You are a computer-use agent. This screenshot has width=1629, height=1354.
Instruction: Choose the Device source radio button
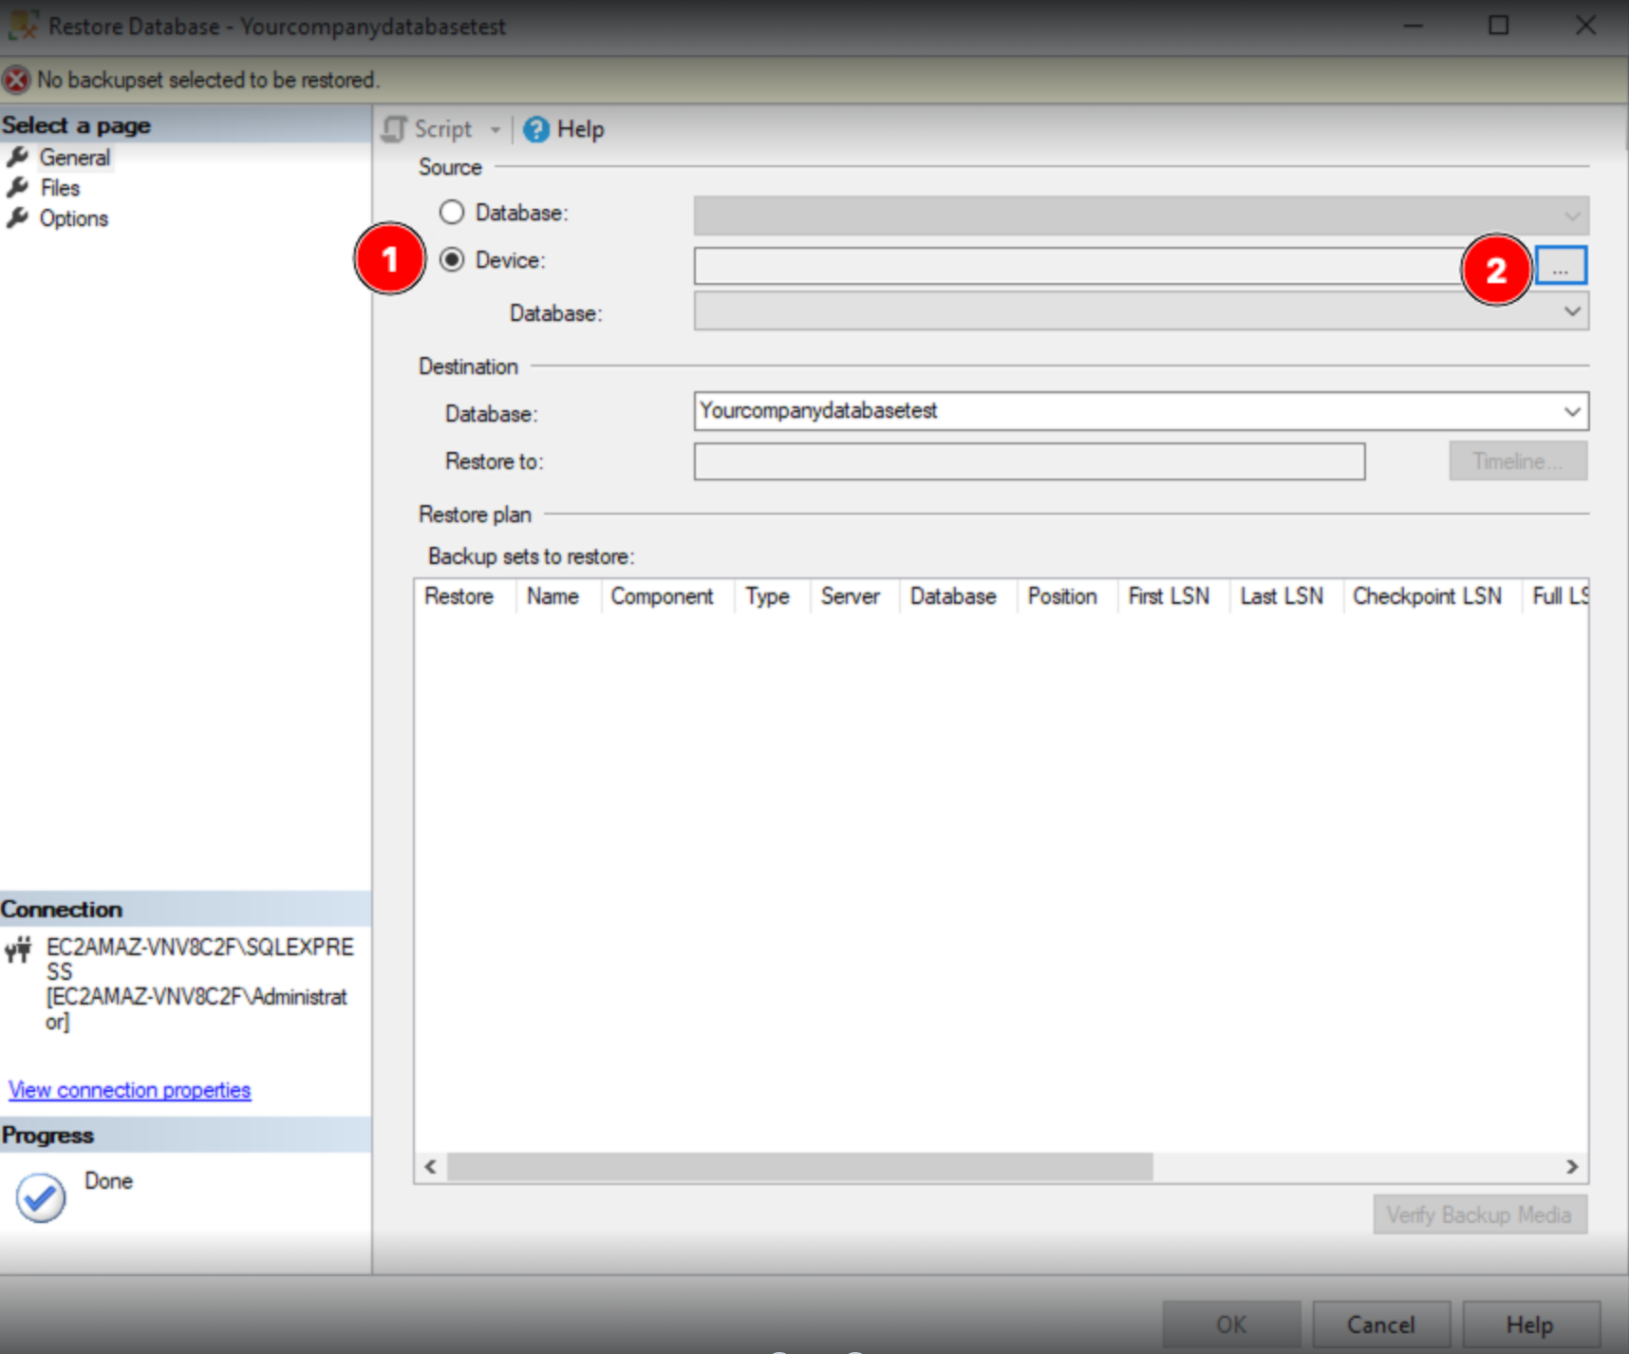click(x=452, y=259)
